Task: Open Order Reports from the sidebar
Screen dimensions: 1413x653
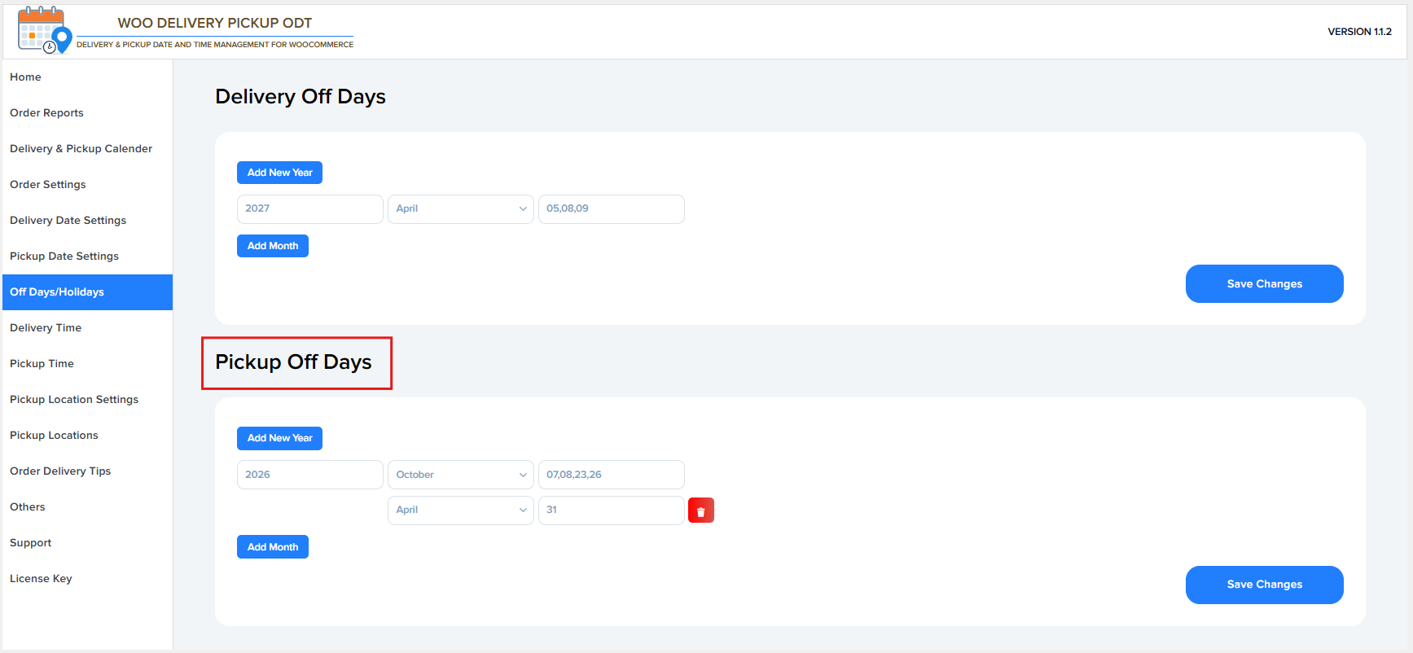Action: click(x=46, y=113)
